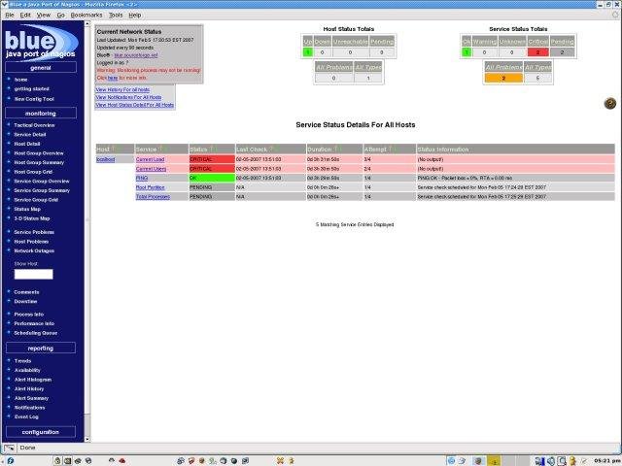This screenshot has height=466, width=622.
Task: Open Service Group Summary
Action: pos(42,190)
